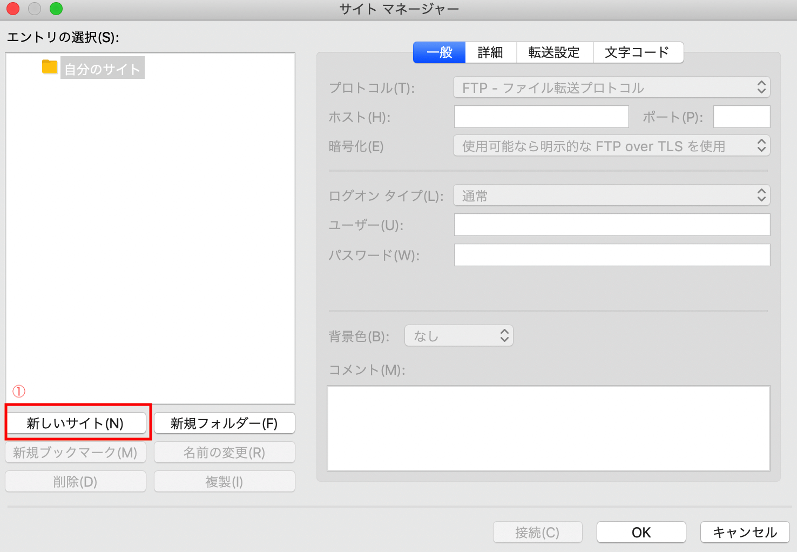Click the キャンセル button
Screen dimensions: 797x552
[x=745, y=532]
